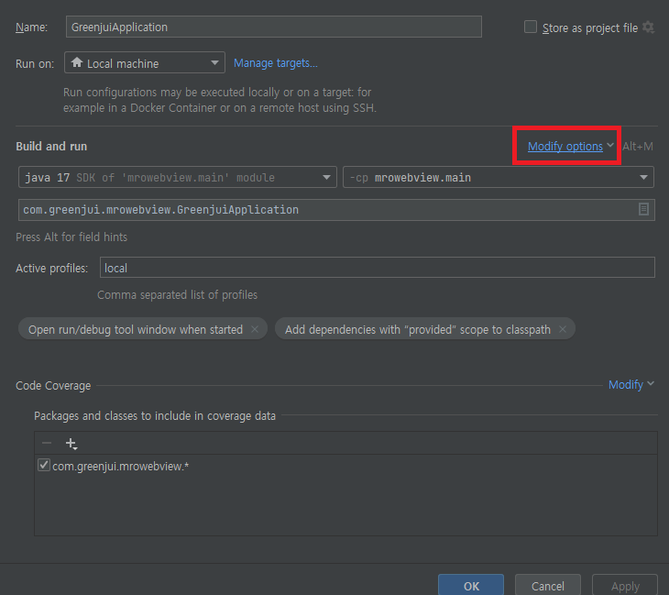
Task: Select the com.greenjui.mrowebview.* list row text
Action: [x=120, y=466]
